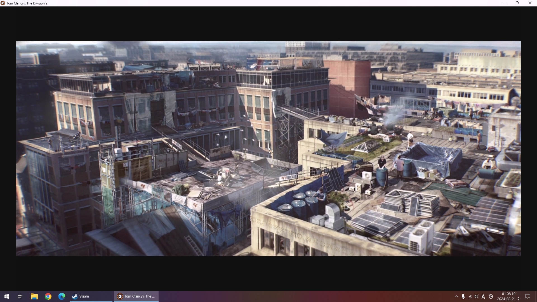The image size is (537, 302).
Task: Open Microsoft Edge from taskbar
Action: pyautogui.click(x=62, y=296)
